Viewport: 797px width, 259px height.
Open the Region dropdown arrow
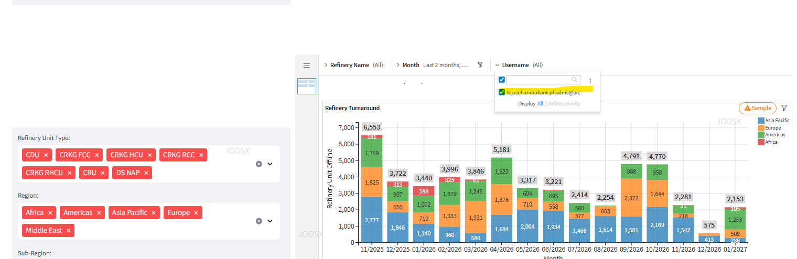point(270,221)
